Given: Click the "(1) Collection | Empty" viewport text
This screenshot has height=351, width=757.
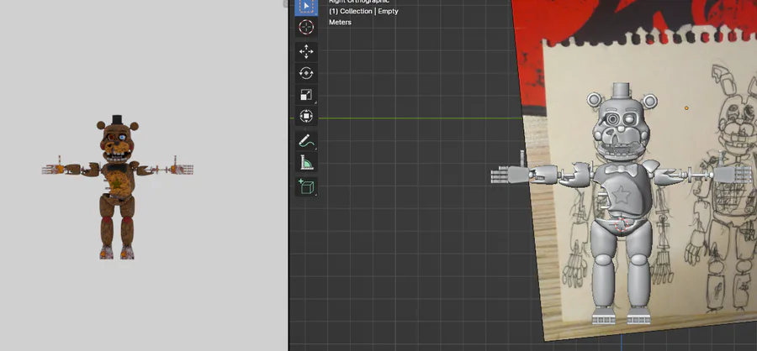Looking at the screenshot, I should pyautogui.click(x=363, y=11).
